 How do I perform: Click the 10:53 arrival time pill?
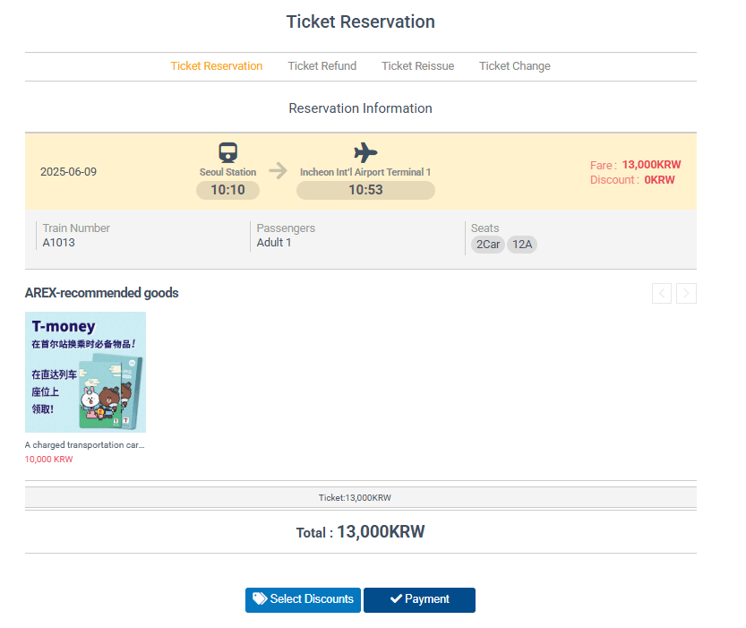[365, 190]
